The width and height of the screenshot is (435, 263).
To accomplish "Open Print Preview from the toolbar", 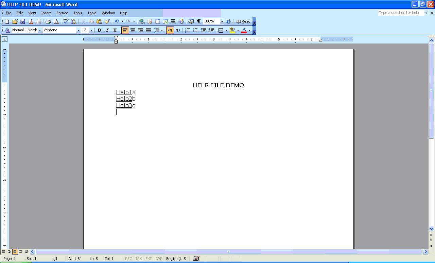I will (x=56, y=21).
